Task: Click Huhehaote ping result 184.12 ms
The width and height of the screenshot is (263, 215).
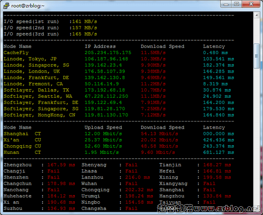Action: pos(61,196)
